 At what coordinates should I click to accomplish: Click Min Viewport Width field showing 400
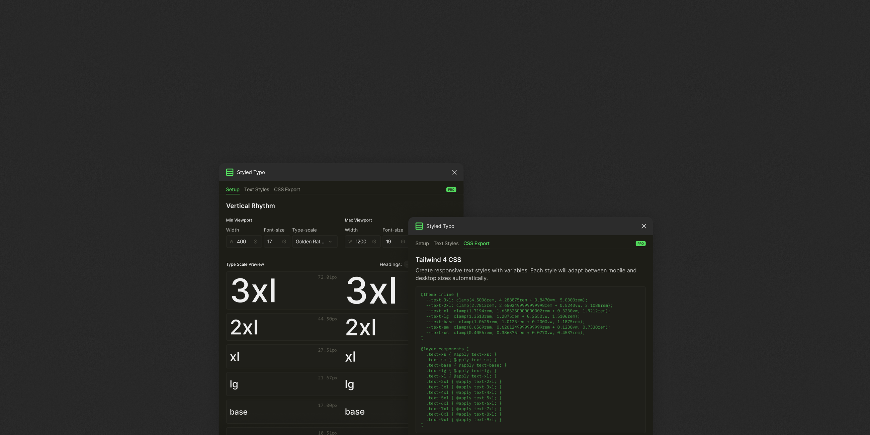242,242
